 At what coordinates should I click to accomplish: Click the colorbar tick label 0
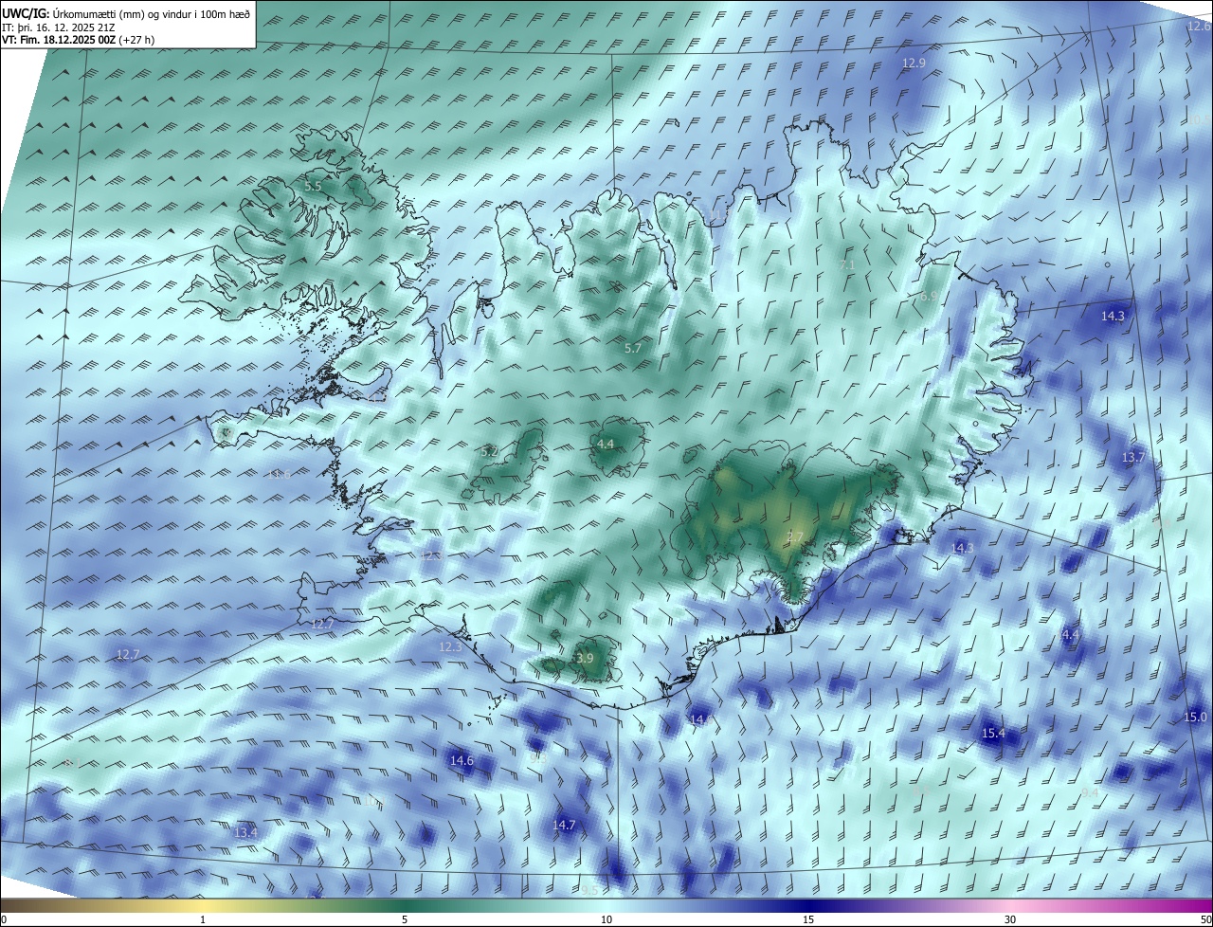pyautogui.click(x=4, y=919)
